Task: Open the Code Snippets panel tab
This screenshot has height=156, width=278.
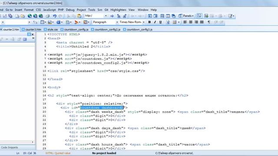Action: pos(10,147)
